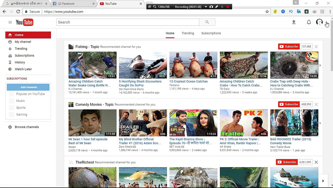Click the YouTube logo

click(x=24, y=22)
